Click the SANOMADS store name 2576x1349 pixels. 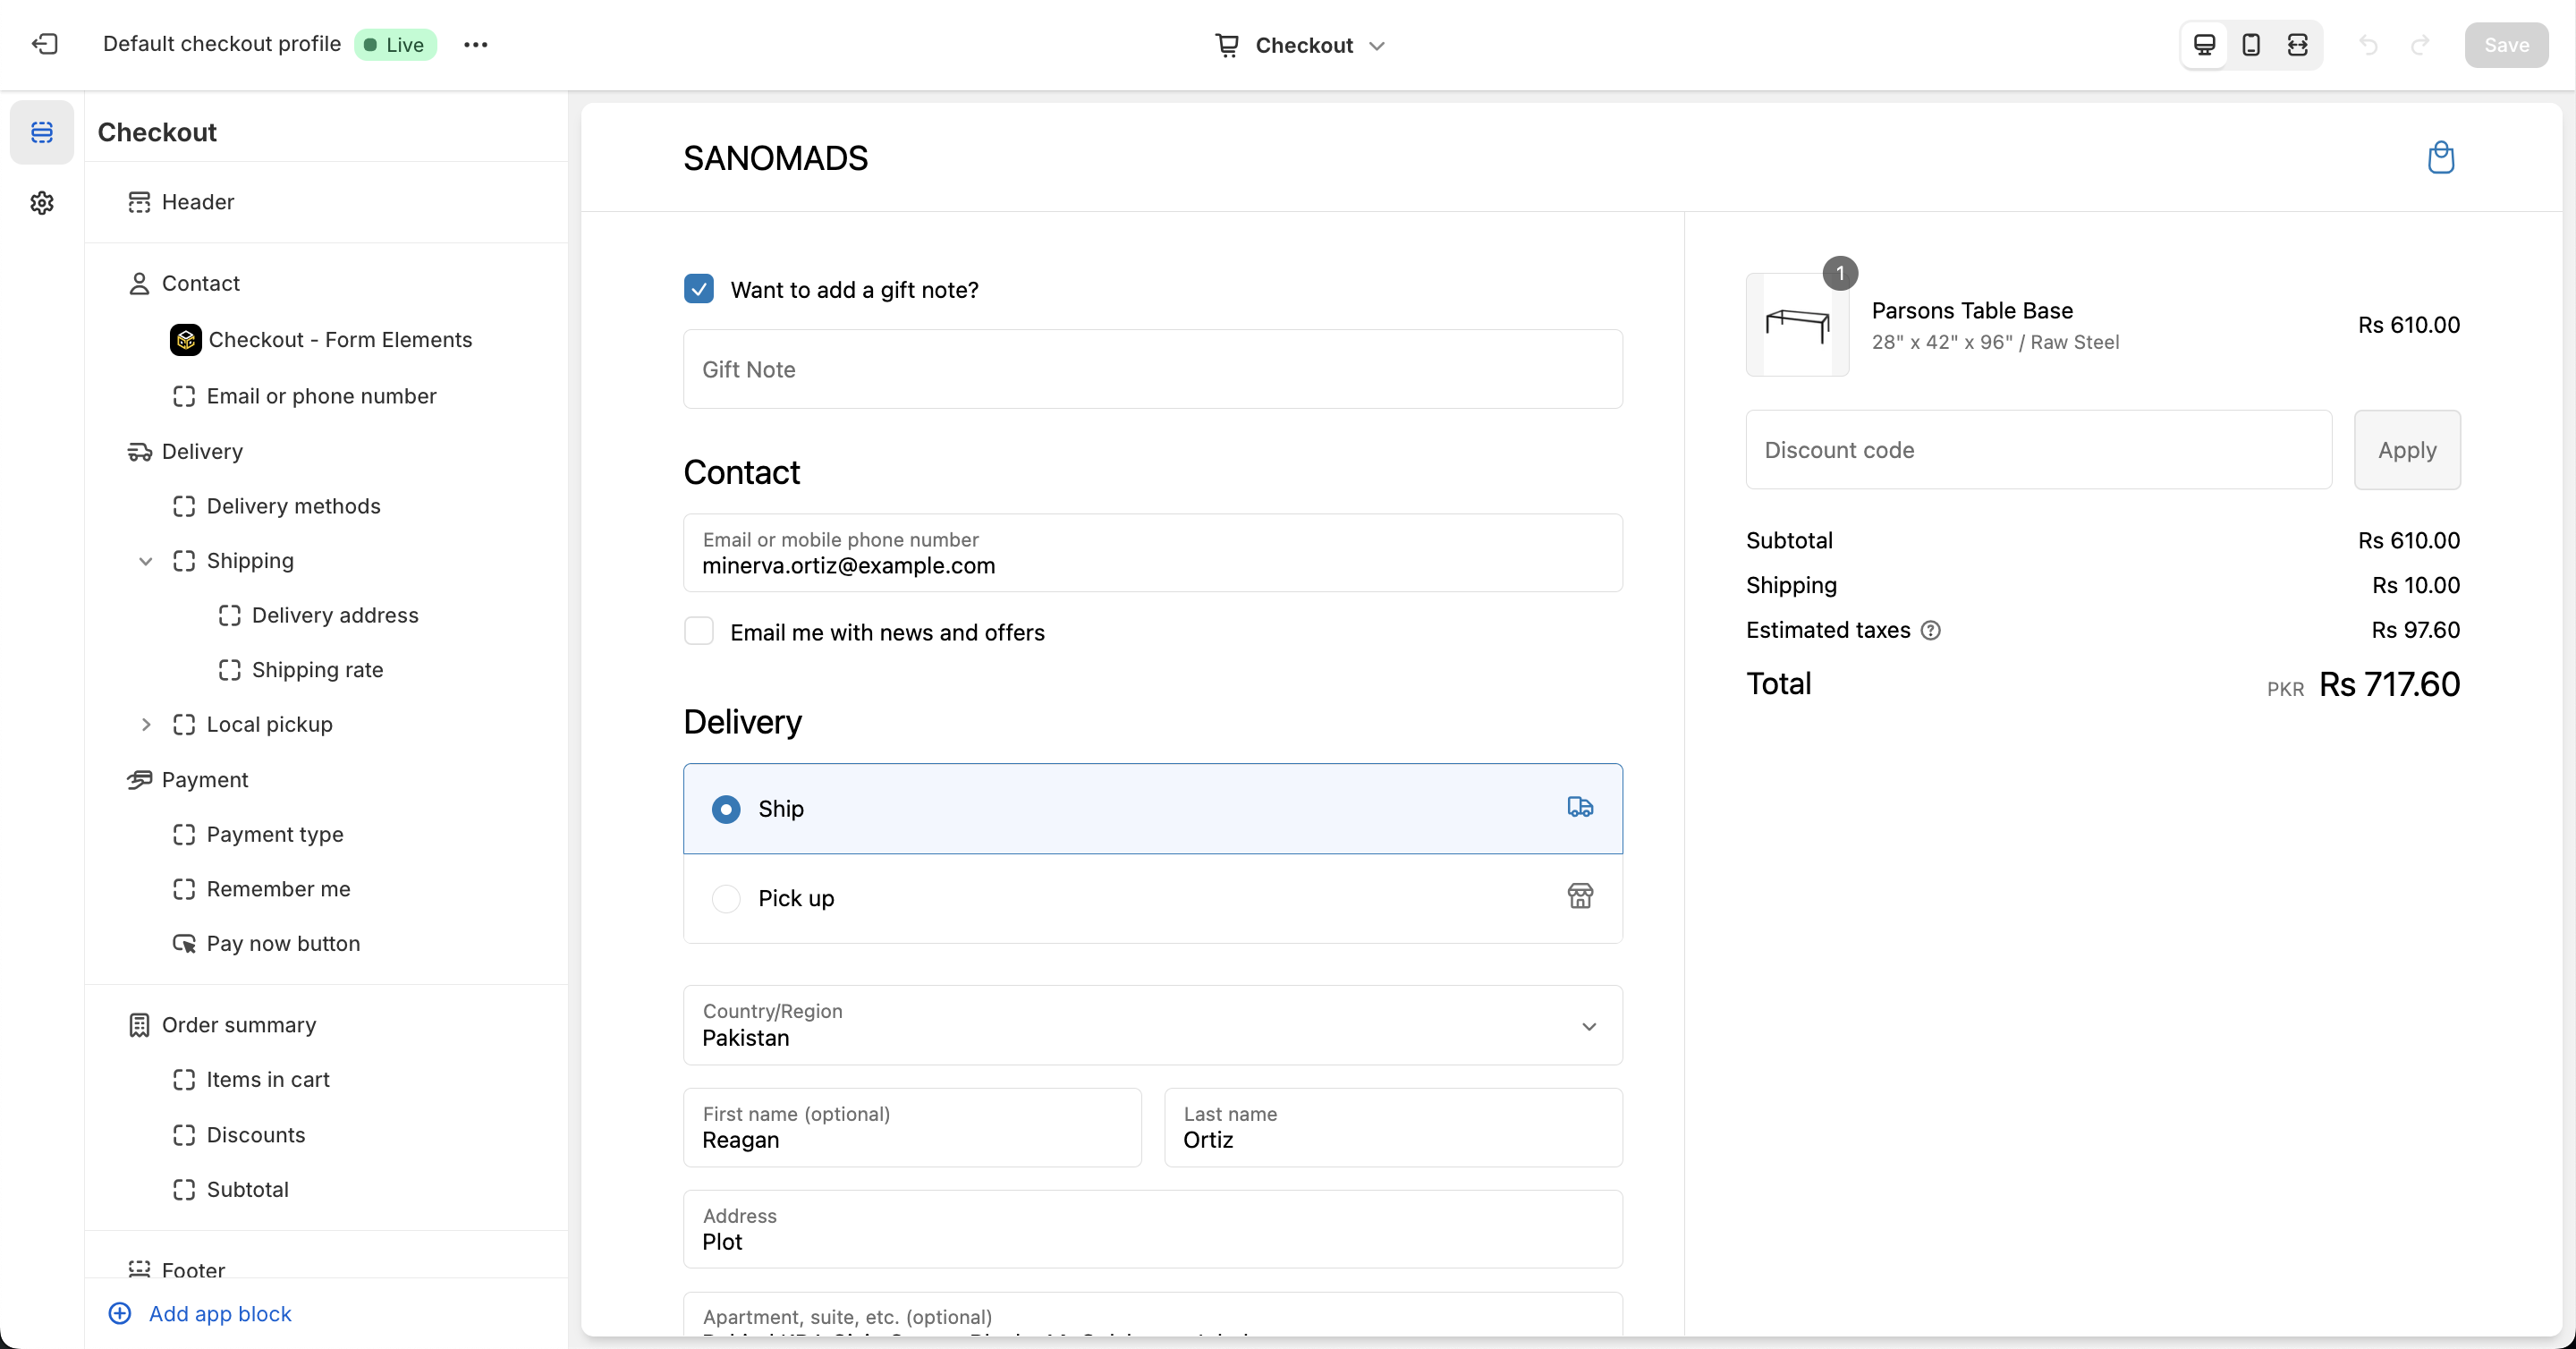(x=775, y=158)
